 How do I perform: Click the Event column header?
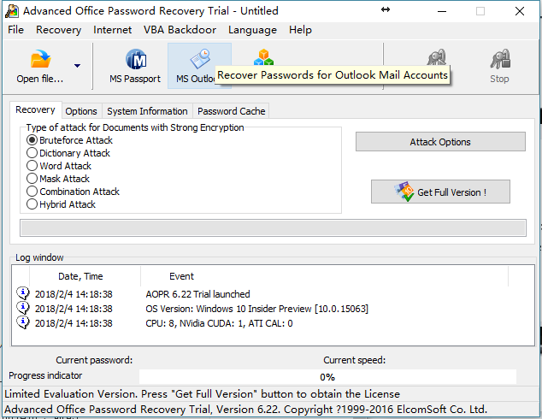pos(324,276)
